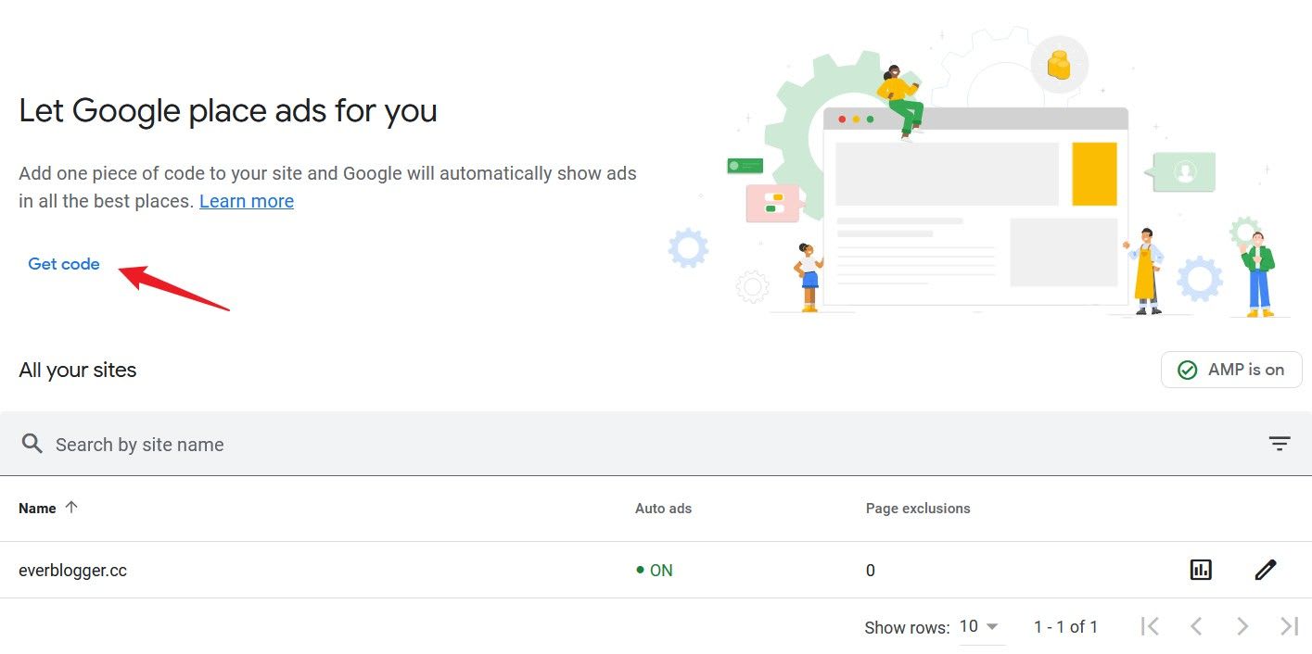Open the Get code link
The image size is (1312, 654).
click(64, 264)
